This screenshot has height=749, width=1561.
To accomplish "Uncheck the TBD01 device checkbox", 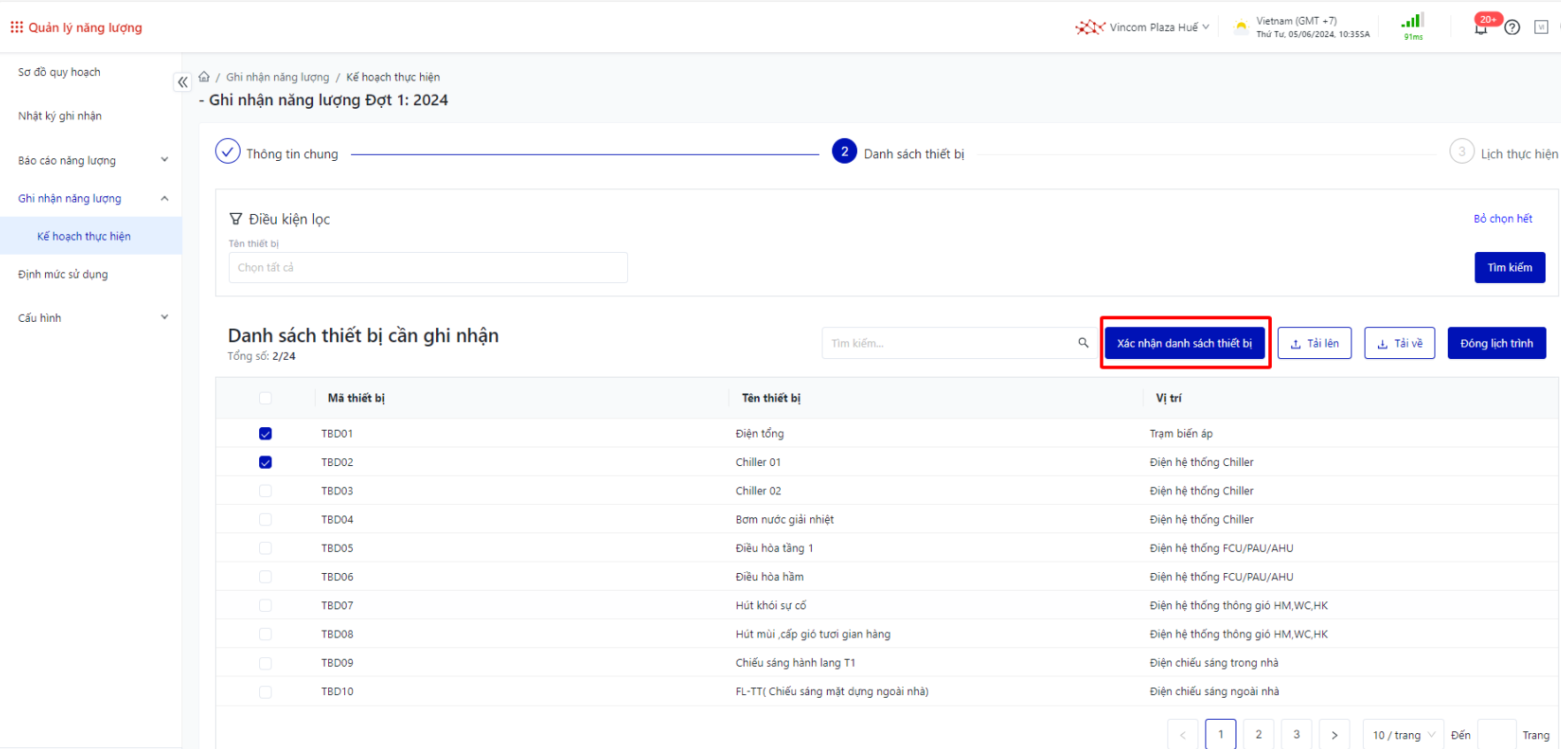I will [x=265, y=433].
